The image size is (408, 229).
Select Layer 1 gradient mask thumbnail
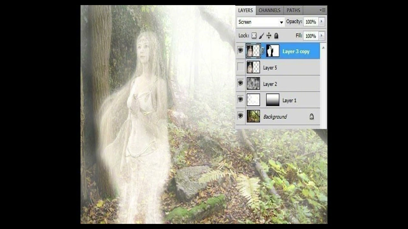(x=273, y=100)
